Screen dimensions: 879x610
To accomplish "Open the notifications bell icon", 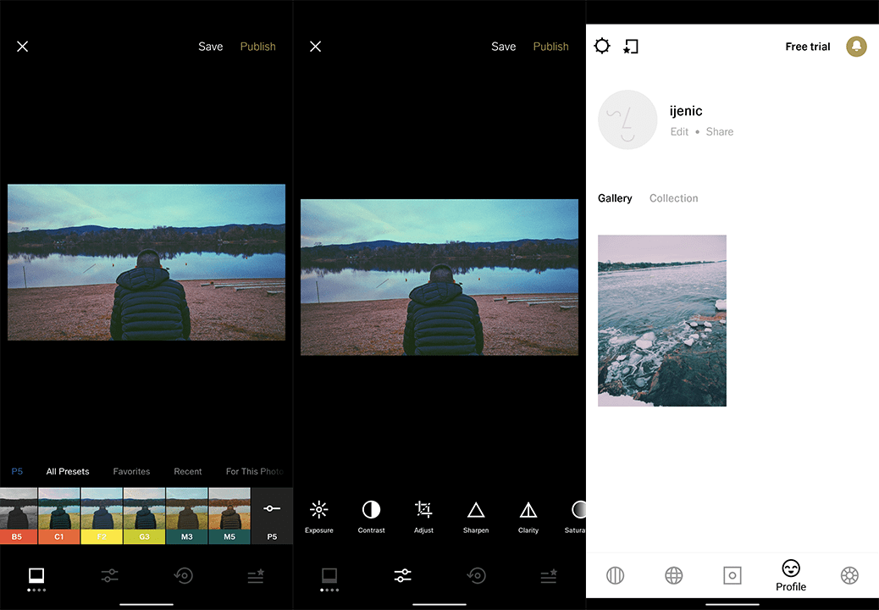I will [857, 47].
